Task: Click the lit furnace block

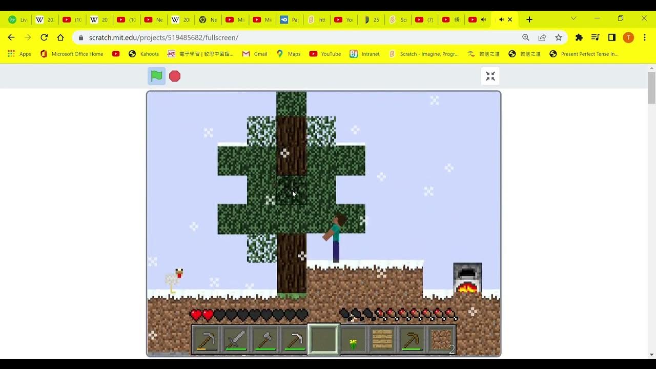Action: point(467,278)
